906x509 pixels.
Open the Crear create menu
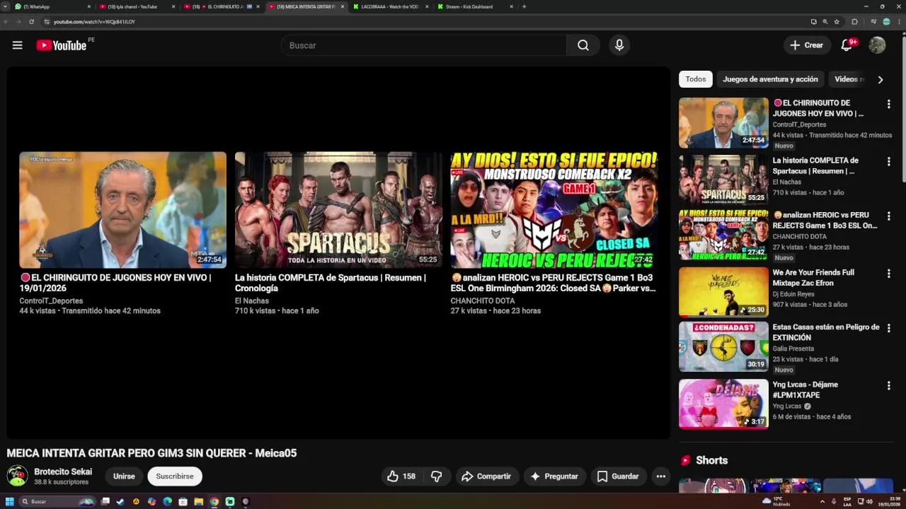(807, 45)
